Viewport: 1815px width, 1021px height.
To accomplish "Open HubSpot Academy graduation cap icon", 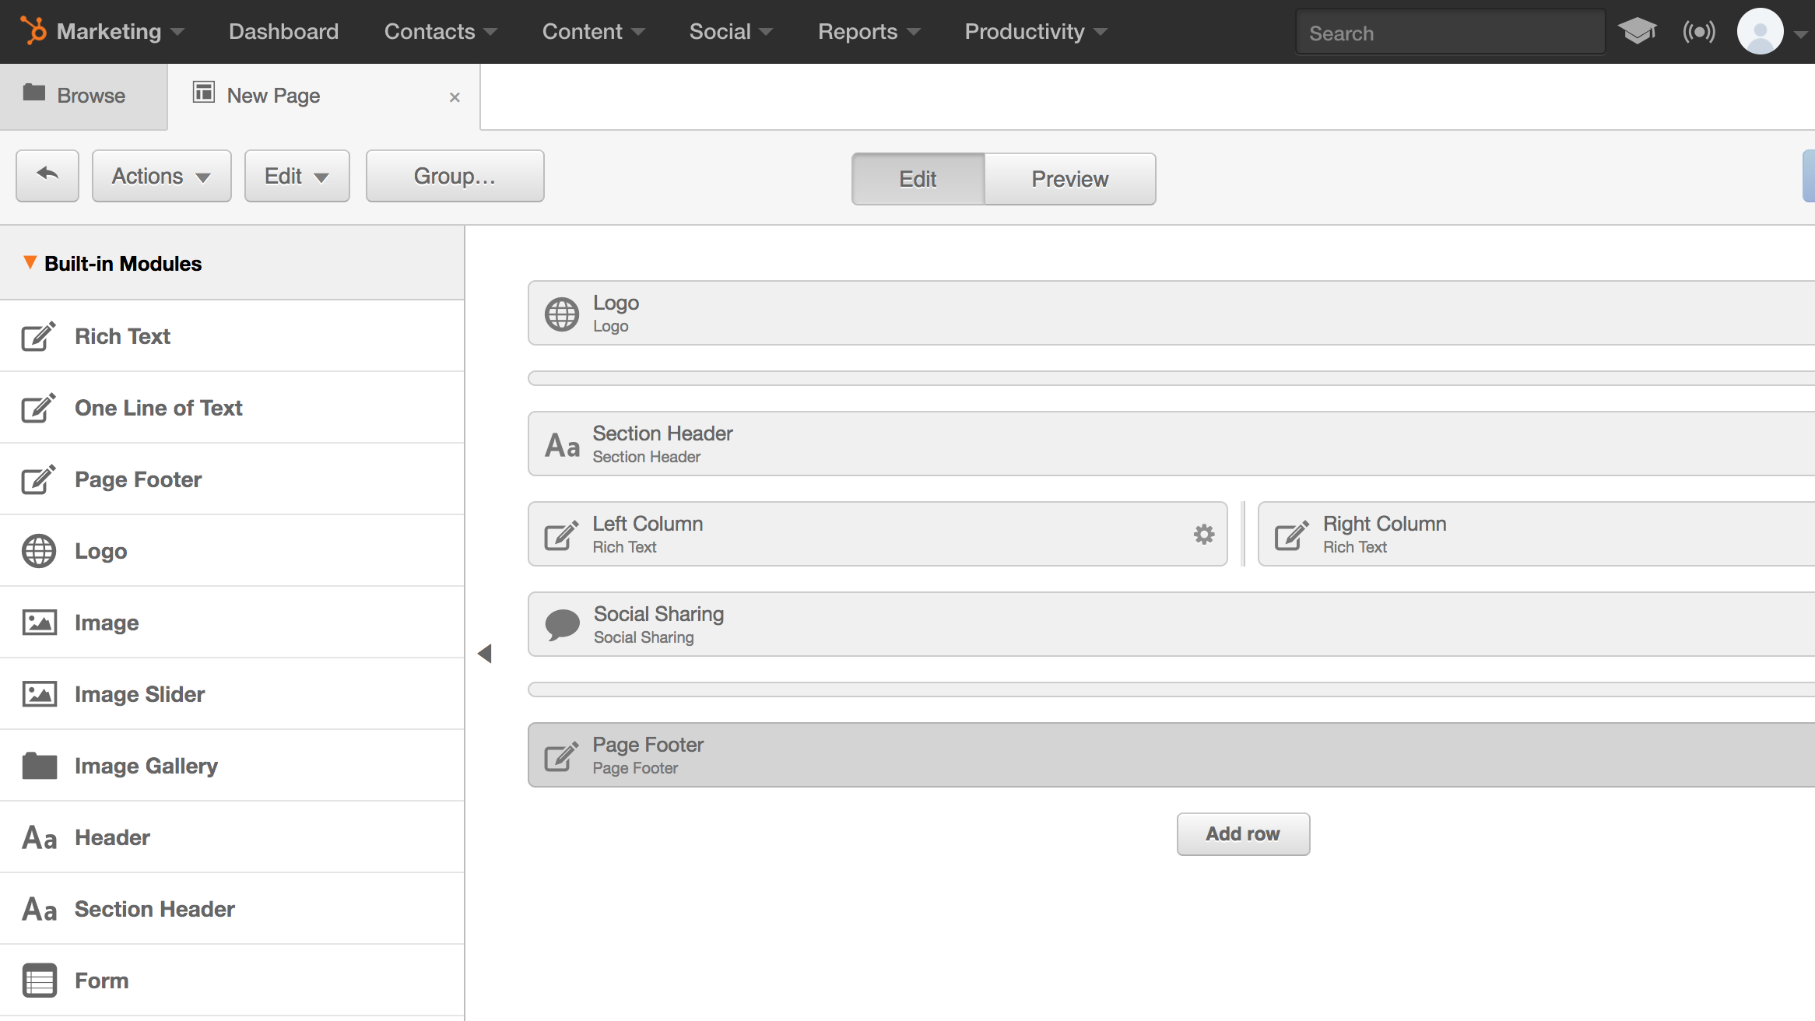I will click(x=1638, y=31).
